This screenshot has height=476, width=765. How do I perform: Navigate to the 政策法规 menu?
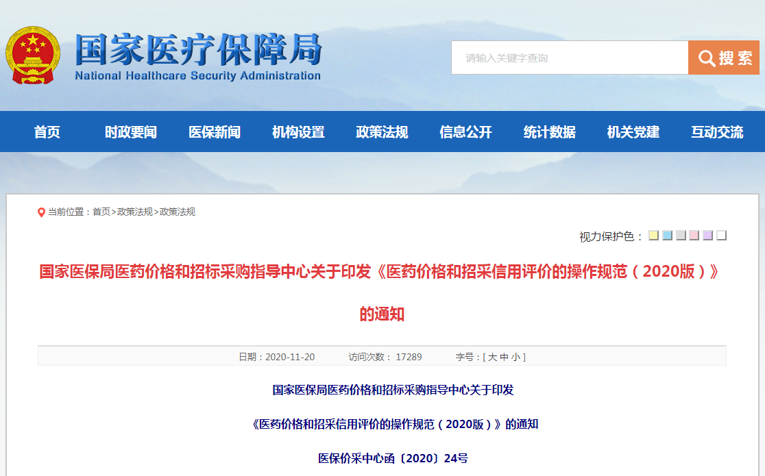coord(382,132)
